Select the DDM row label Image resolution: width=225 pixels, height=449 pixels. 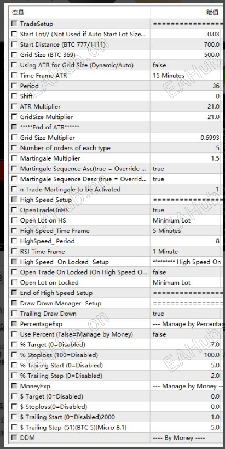point(27,437)
